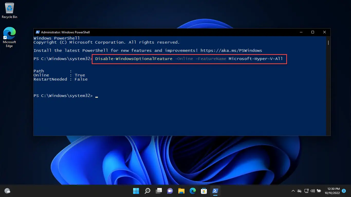Click the blinking cursor at the last prompt
Viewport: 351px width, 197px height.
[x=97, y=97]
